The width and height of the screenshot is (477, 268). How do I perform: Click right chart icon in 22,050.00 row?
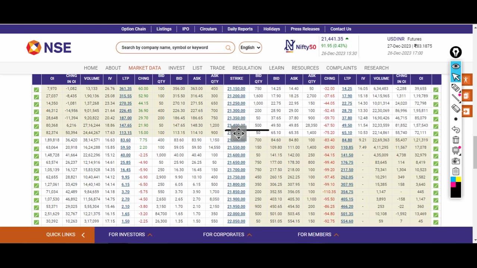pyautogui.click(x=436, y=222)
